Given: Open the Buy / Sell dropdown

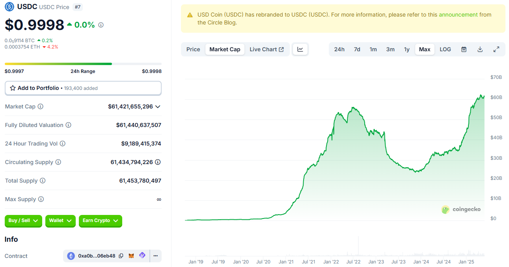Looking at the screenshot, I should (x=23, y=221).
